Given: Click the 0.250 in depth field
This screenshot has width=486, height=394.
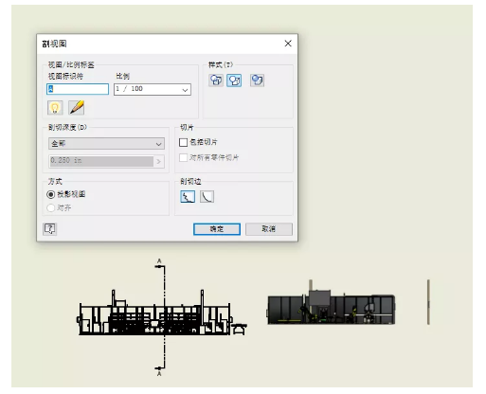Looking at the screenshot, I should tap(101, 161).
